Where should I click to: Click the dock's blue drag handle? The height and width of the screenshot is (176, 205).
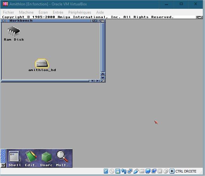[3, 156]
